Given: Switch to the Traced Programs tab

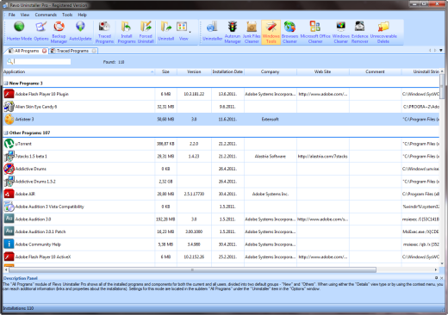Looking at the screenshot, I should 72,51.
